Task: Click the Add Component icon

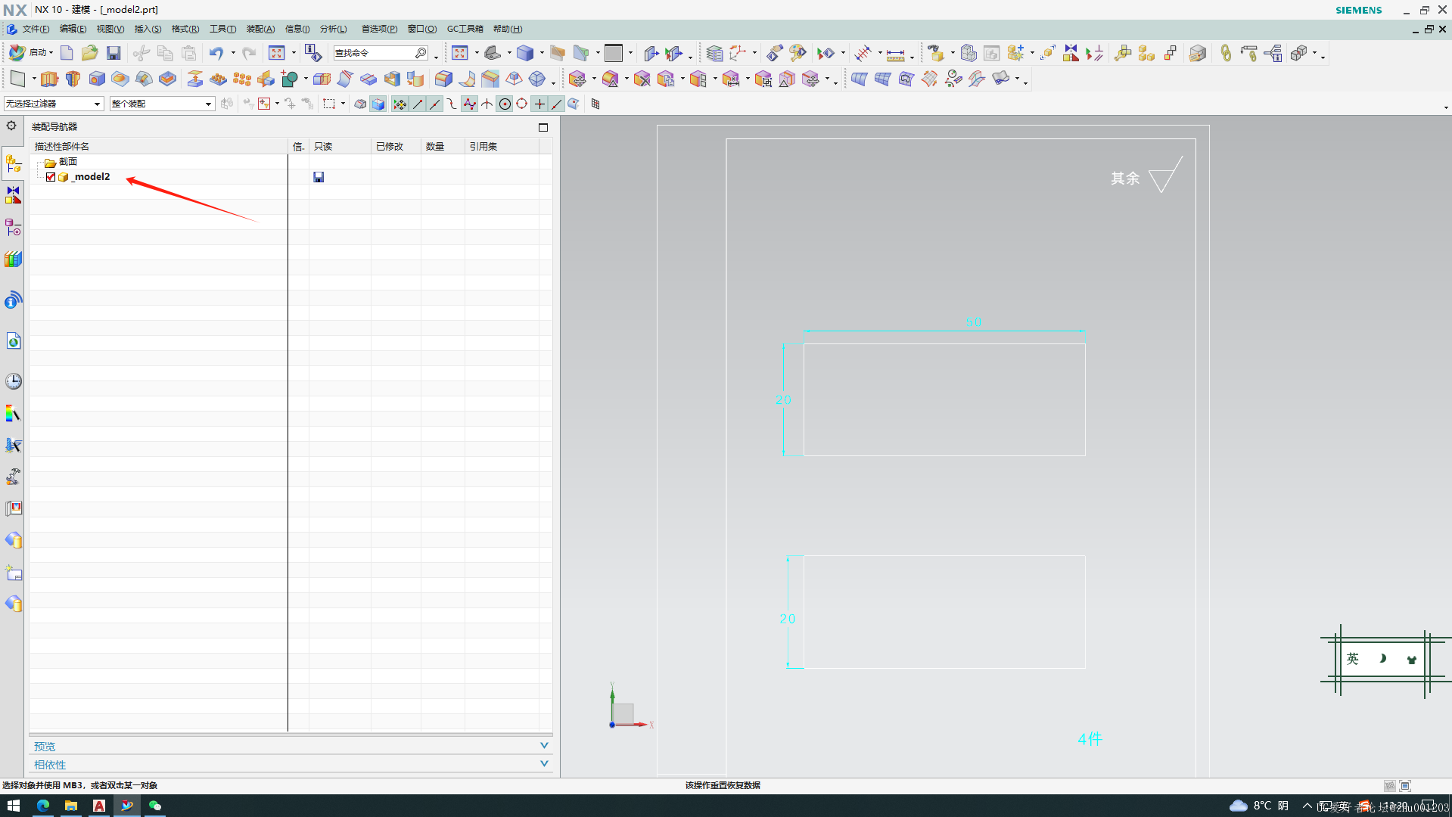Action: pos(1015,53)
